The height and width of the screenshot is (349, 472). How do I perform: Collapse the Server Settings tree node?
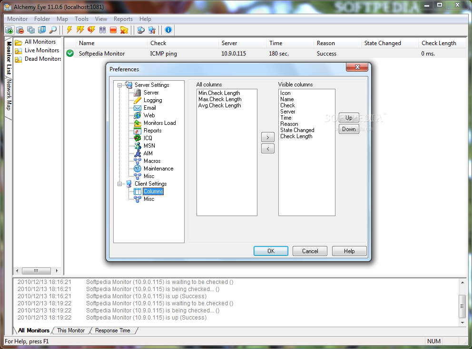click(x=119, y=85)
